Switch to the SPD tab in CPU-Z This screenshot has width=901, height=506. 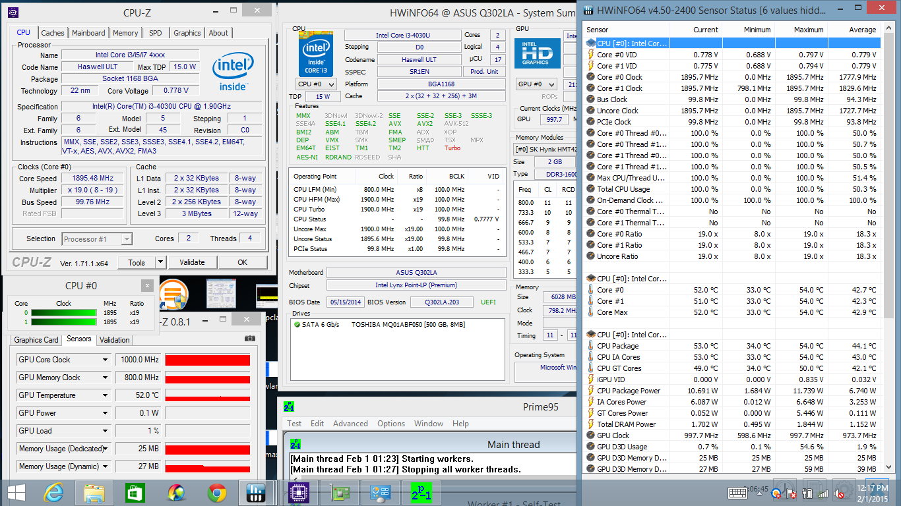click(155, 33)
